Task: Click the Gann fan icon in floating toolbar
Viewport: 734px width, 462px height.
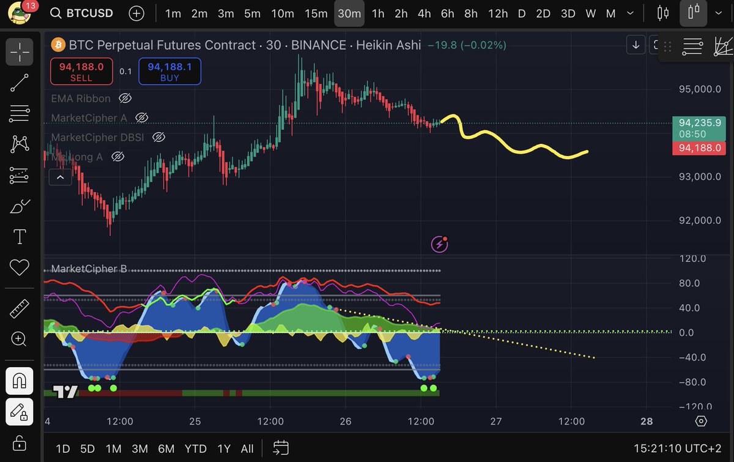Action: coord(723,47)
